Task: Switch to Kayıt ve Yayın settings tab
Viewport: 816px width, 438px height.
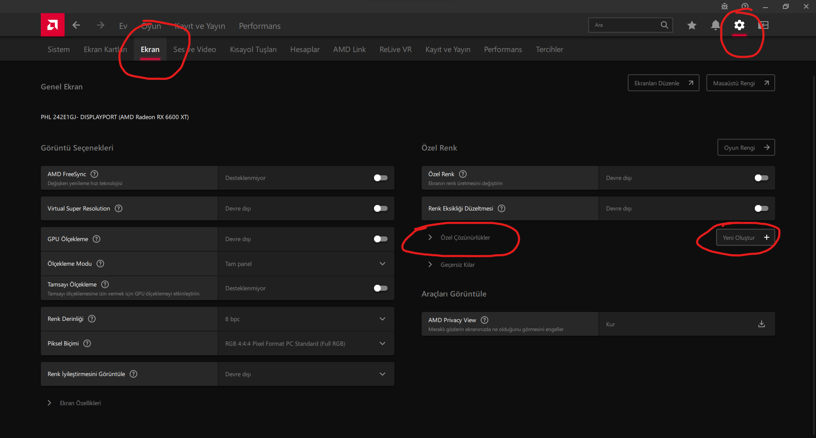Action: [448, 49]
